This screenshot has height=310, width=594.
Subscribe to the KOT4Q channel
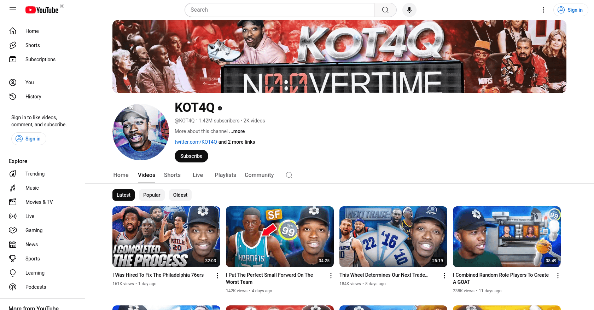click(x=191, y=156)
